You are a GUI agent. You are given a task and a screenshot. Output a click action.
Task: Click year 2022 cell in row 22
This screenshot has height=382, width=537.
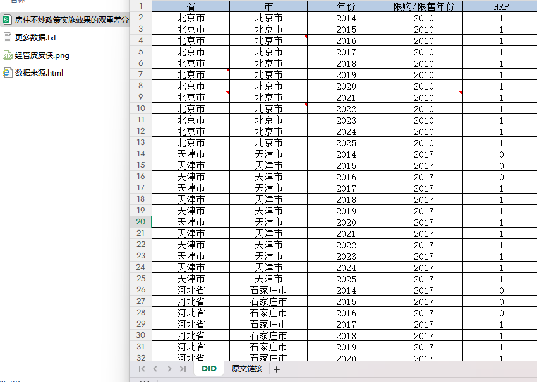point(346,245)
